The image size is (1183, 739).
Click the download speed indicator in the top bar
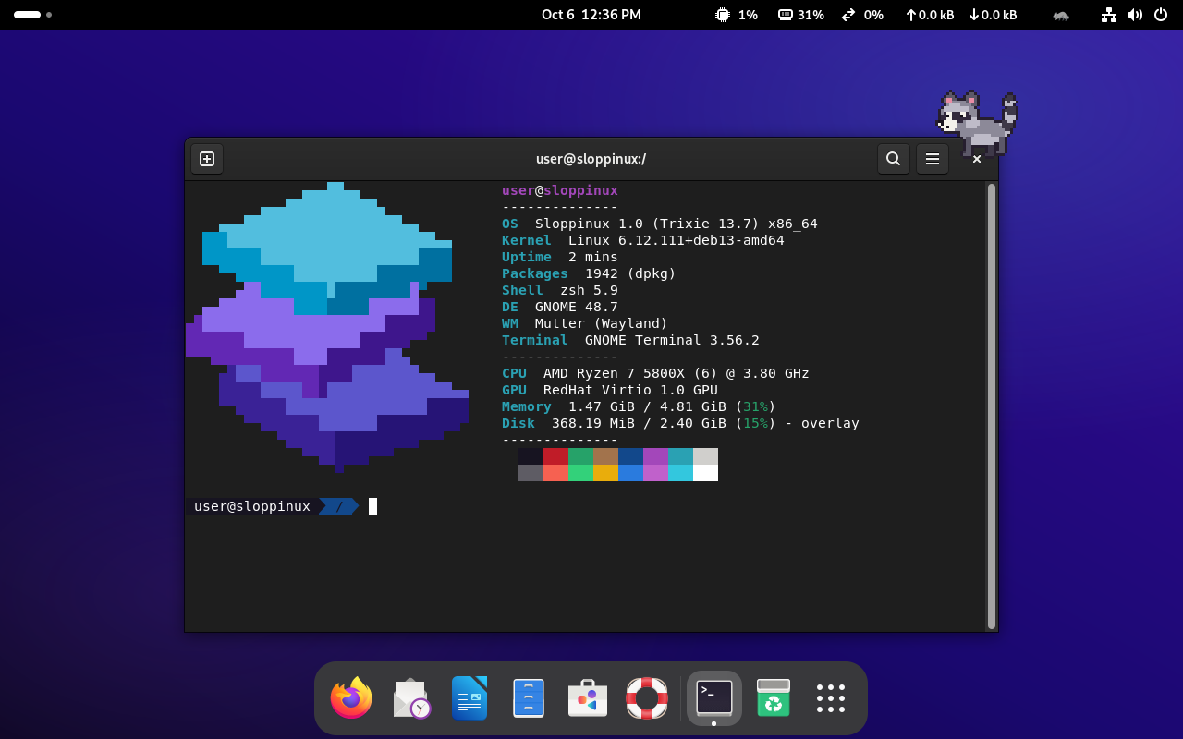[993, 15]
